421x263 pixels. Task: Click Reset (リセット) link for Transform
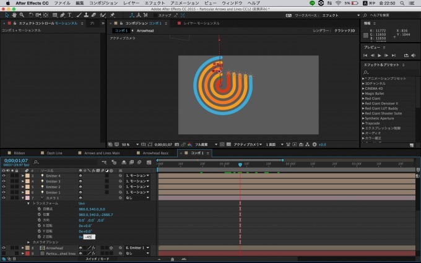(x=82, y=203)
